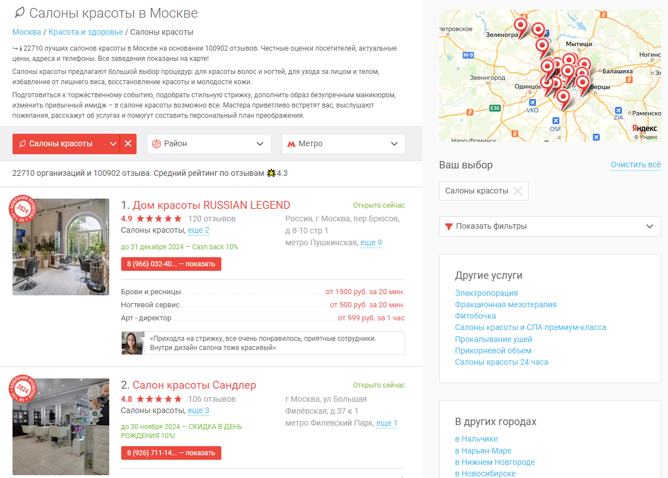This screenshot has height=478, width=668.
Task: Open the Район dropdown
Action: [209, 144]
